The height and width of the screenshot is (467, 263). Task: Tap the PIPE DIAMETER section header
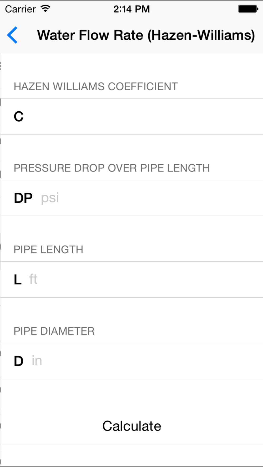click(54, 331)
